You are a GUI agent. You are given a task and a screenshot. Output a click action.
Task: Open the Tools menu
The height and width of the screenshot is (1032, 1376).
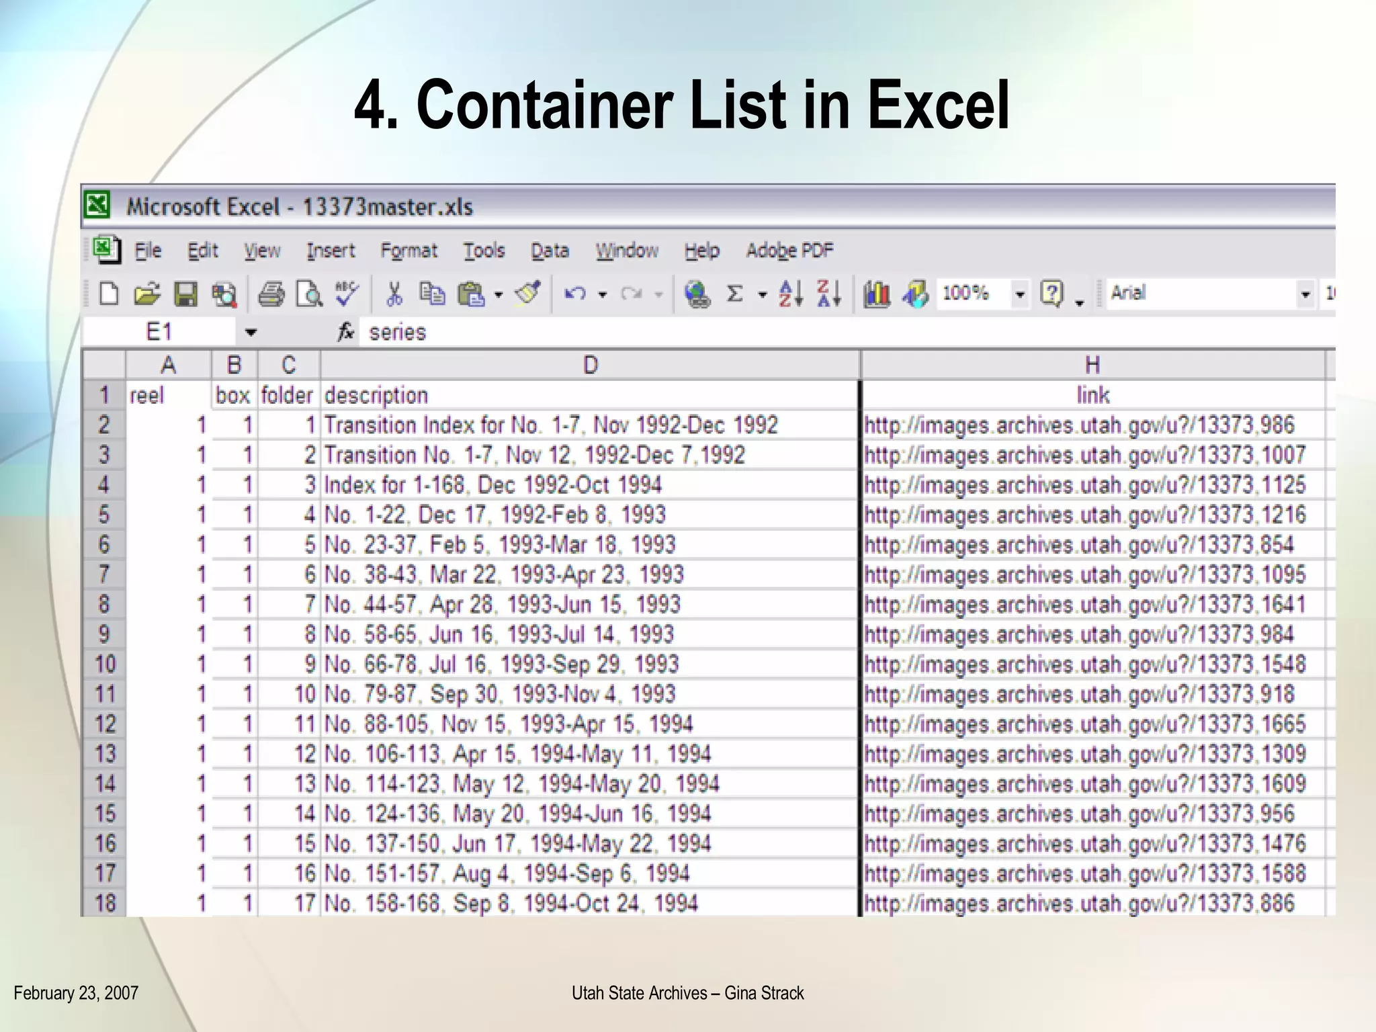point(484,251)
